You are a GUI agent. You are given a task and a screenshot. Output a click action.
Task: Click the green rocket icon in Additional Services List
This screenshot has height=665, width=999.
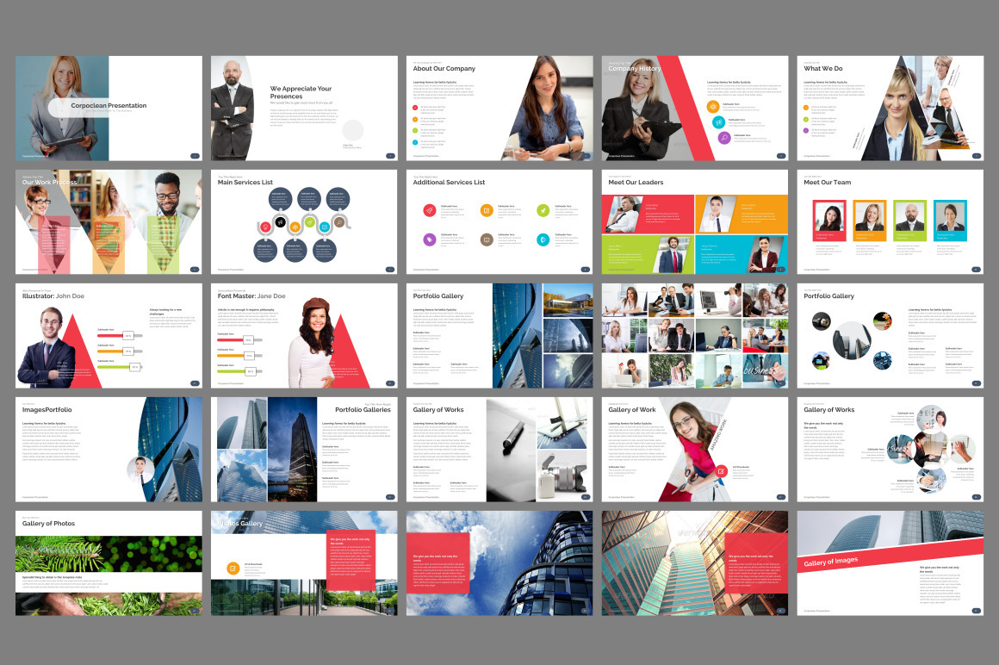[x=543, y=210]
